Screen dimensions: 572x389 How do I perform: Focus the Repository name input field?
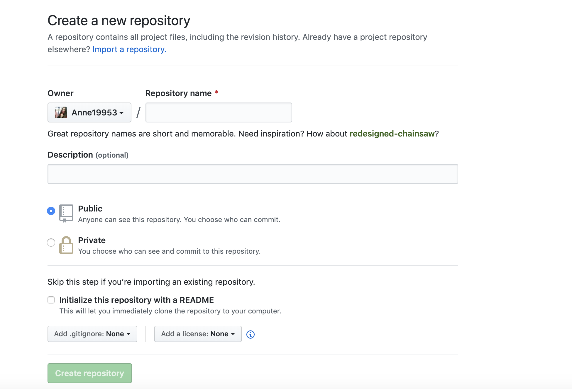pos(219,112)
